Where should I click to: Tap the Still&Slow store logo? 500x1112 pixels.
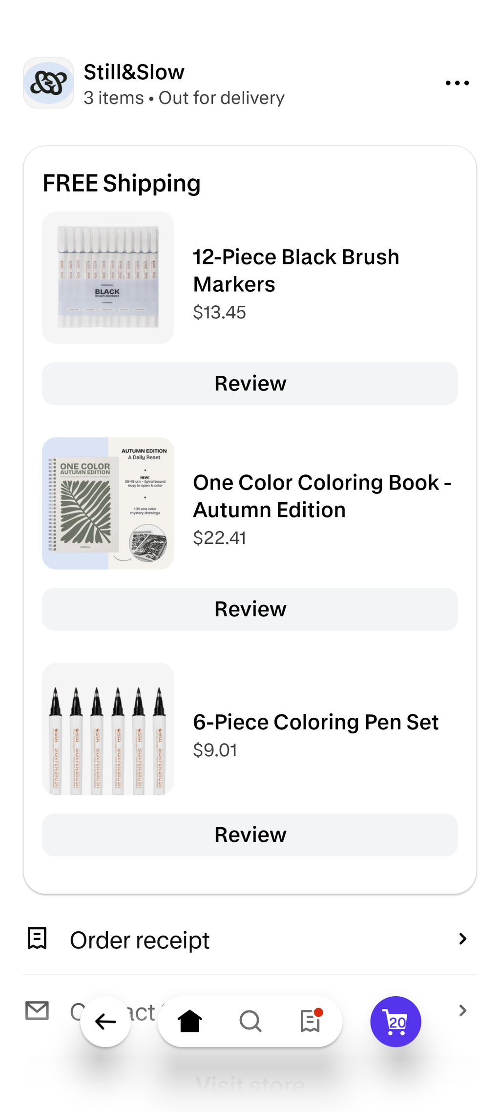click(x=49, y=83)
